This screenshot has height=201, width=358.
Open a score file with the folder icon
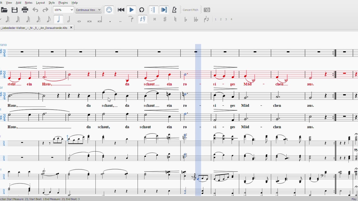pyautogui.click(x=4, y=10)
